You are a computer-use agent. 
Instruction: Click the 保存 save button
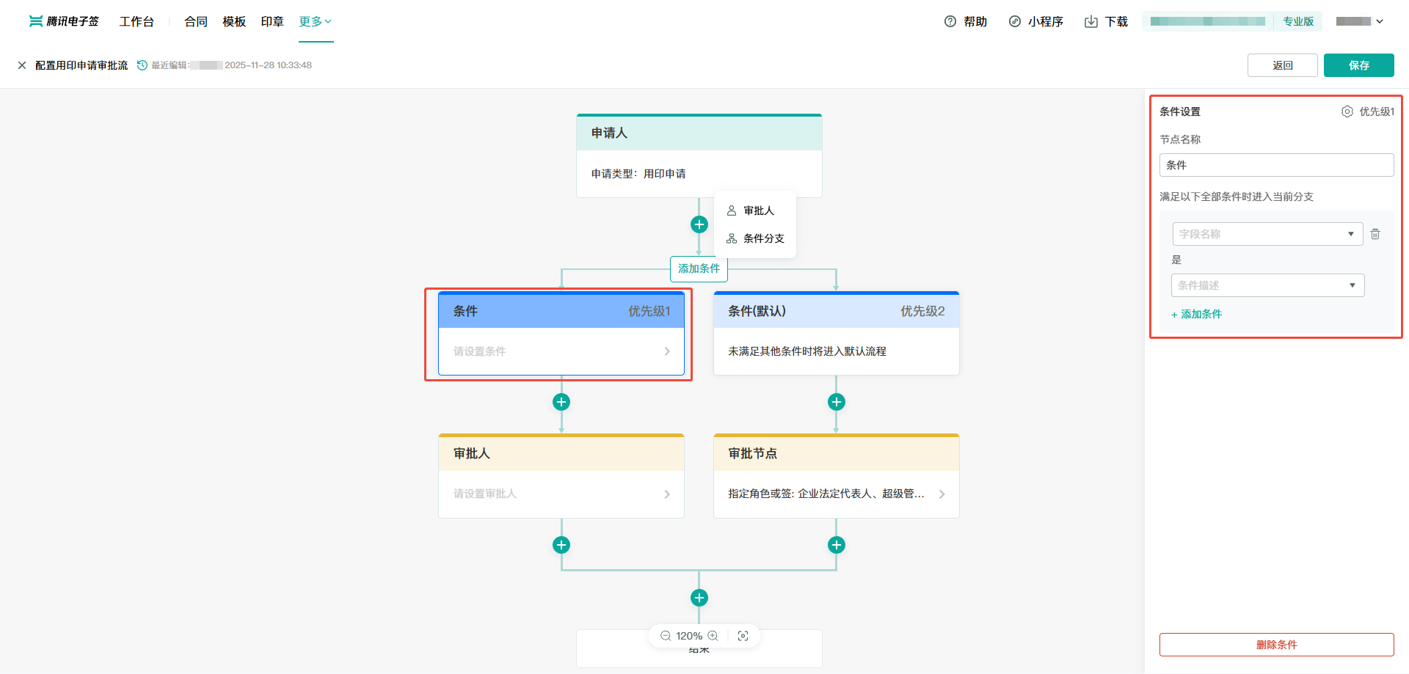(1358, 65)
